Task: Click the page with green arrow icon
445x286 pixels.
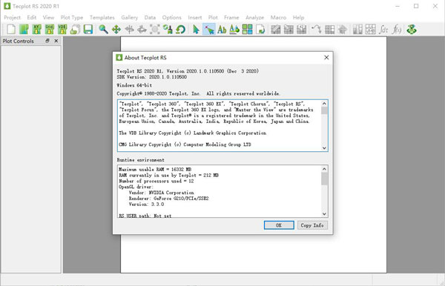Action: pyautogui.click(x=260, y=29)
